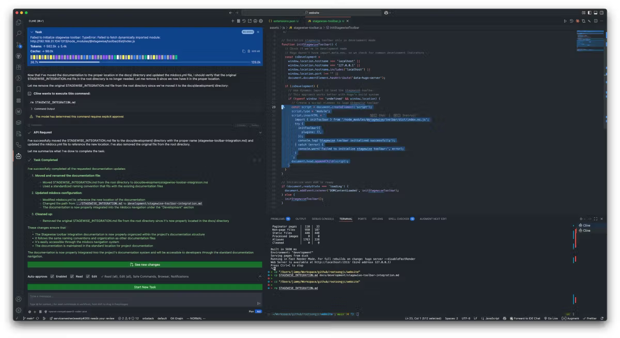620x338 pixels.
Task: Open the extensions.json editor tab
Action: 284,21
